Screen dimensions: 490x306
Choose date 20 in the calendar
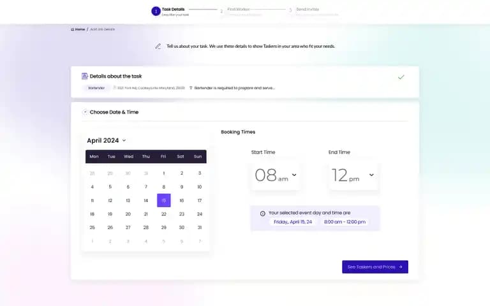pos(128,214)
